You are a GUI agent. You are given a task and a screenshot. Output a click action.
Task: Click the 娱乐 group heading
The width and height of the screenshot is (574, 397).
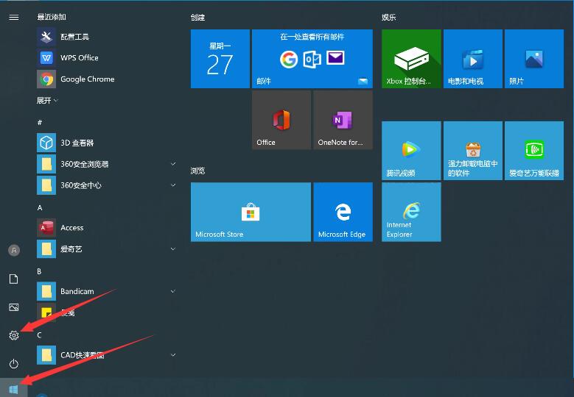[389, 17]
